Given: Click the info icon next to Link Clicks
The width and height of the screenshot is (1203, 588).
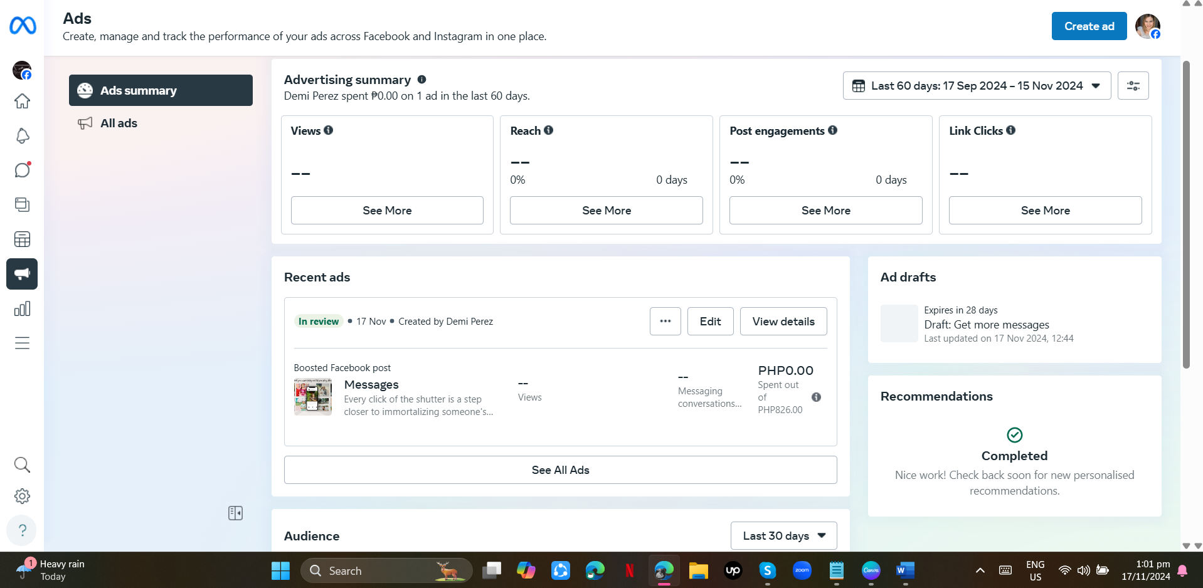Looking at the screenshot, I should 1011,130.
